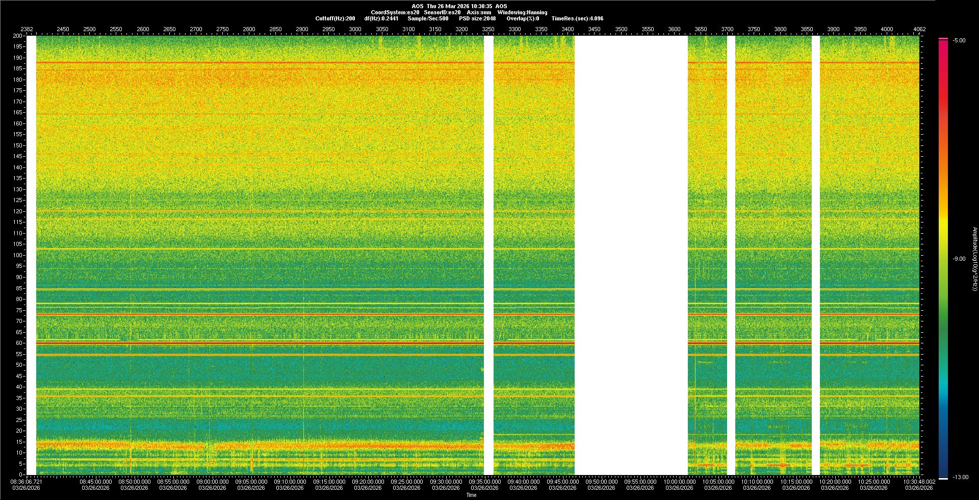
Task: Click the Time label below the horizontal axis
Action: click(x=471, y=495)
